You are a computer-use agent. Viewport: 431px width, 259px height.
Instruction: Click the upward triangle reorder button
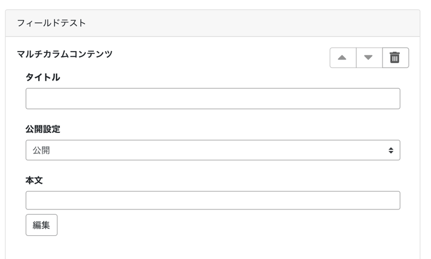[x=343, y=58]
